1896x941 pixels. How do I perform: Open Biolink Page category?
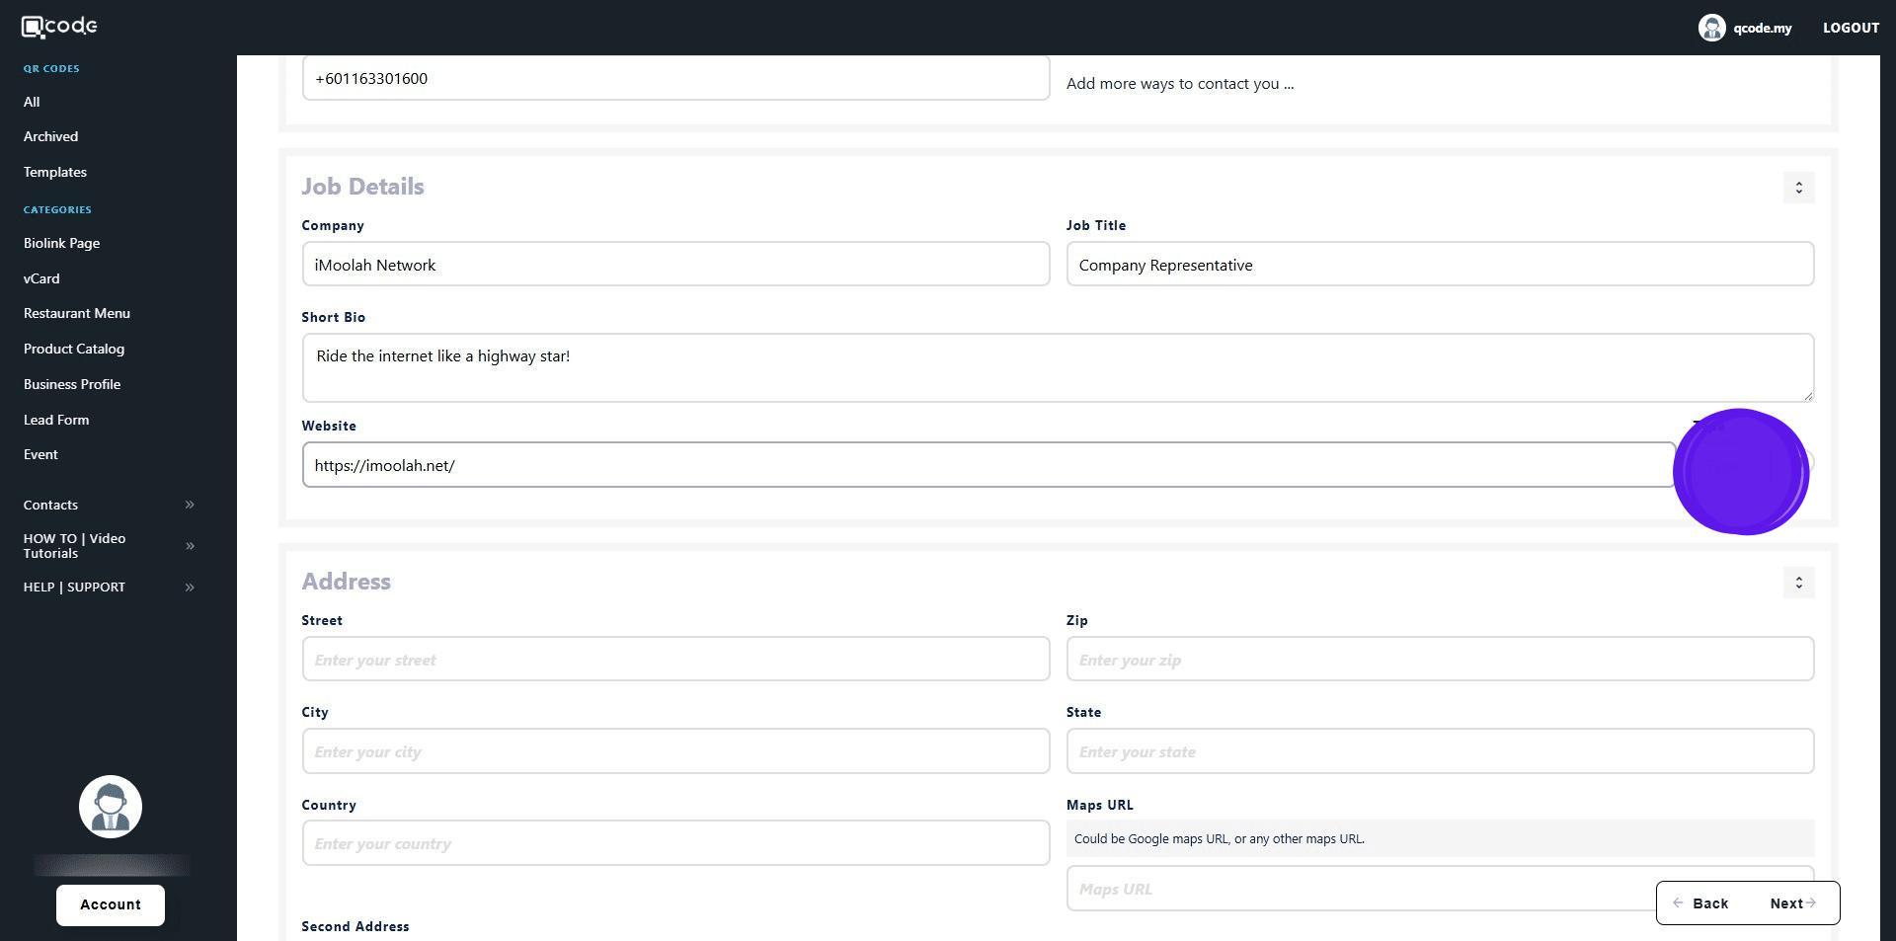61,243
